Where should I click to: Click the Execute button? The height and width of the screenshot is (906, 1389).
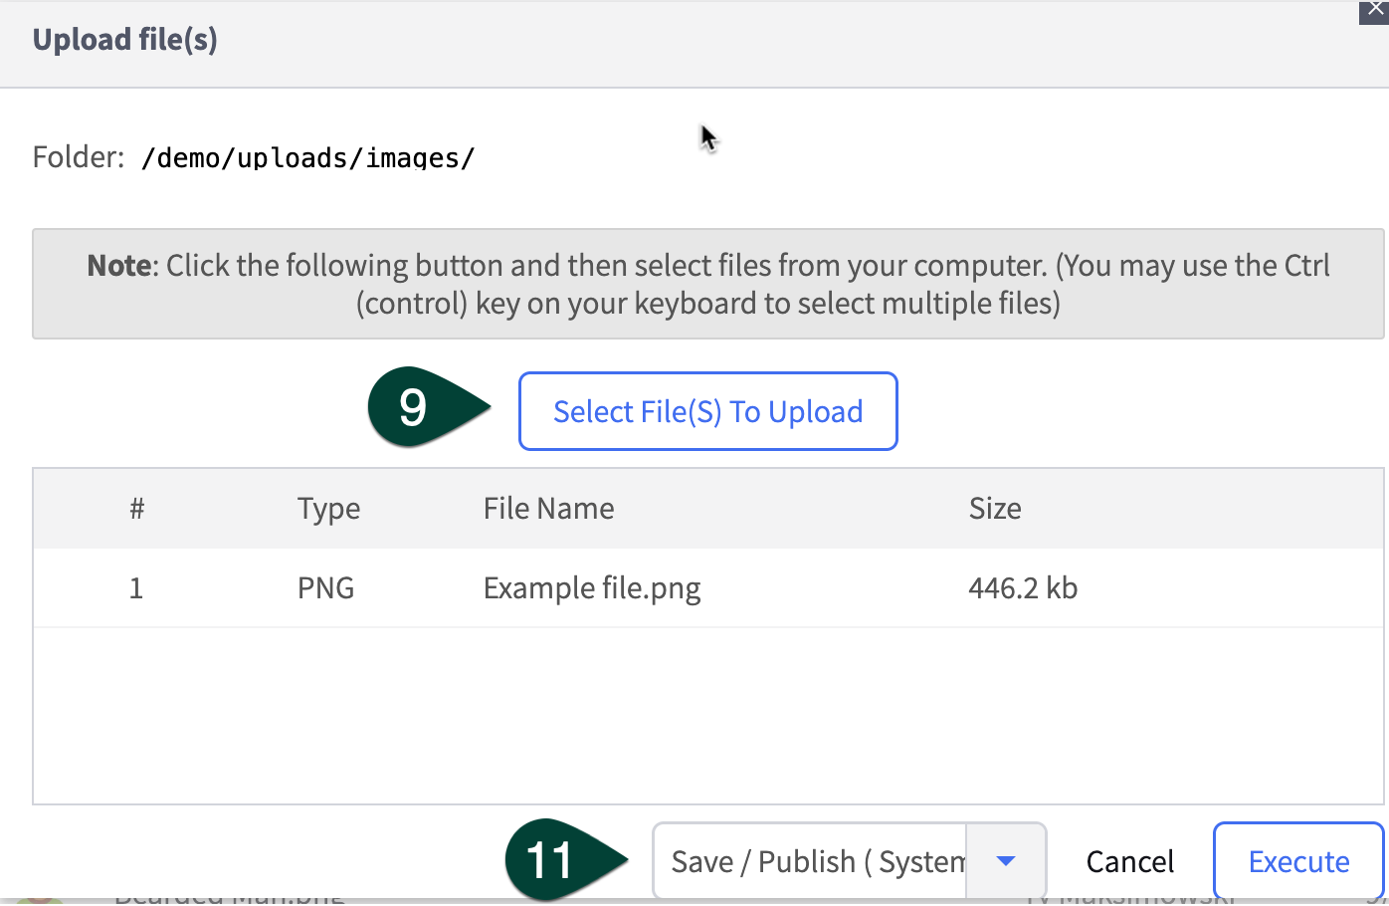coord(1298,861)
